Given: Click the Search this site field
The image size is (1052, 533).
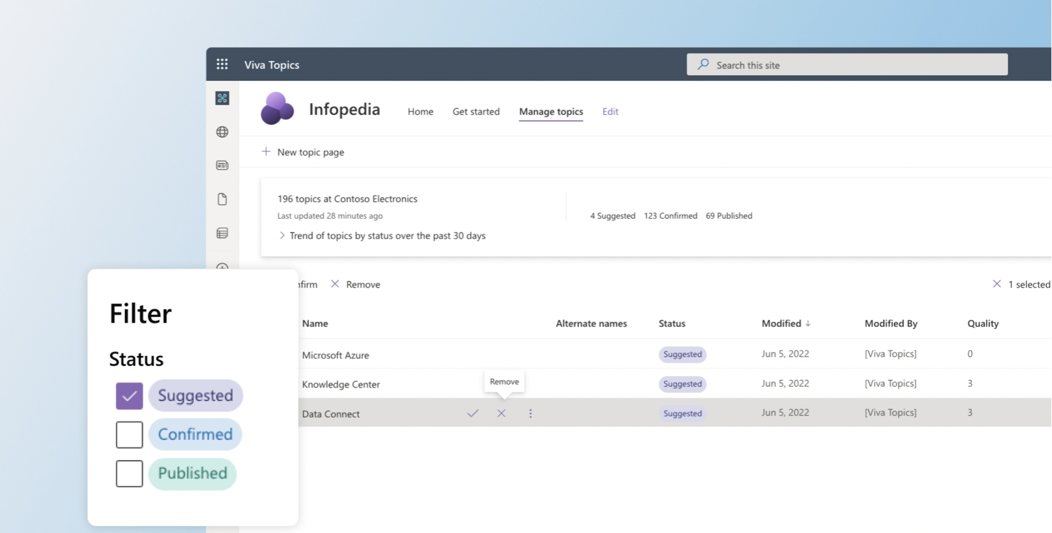Looking at the screenshot, I should 847,65.
